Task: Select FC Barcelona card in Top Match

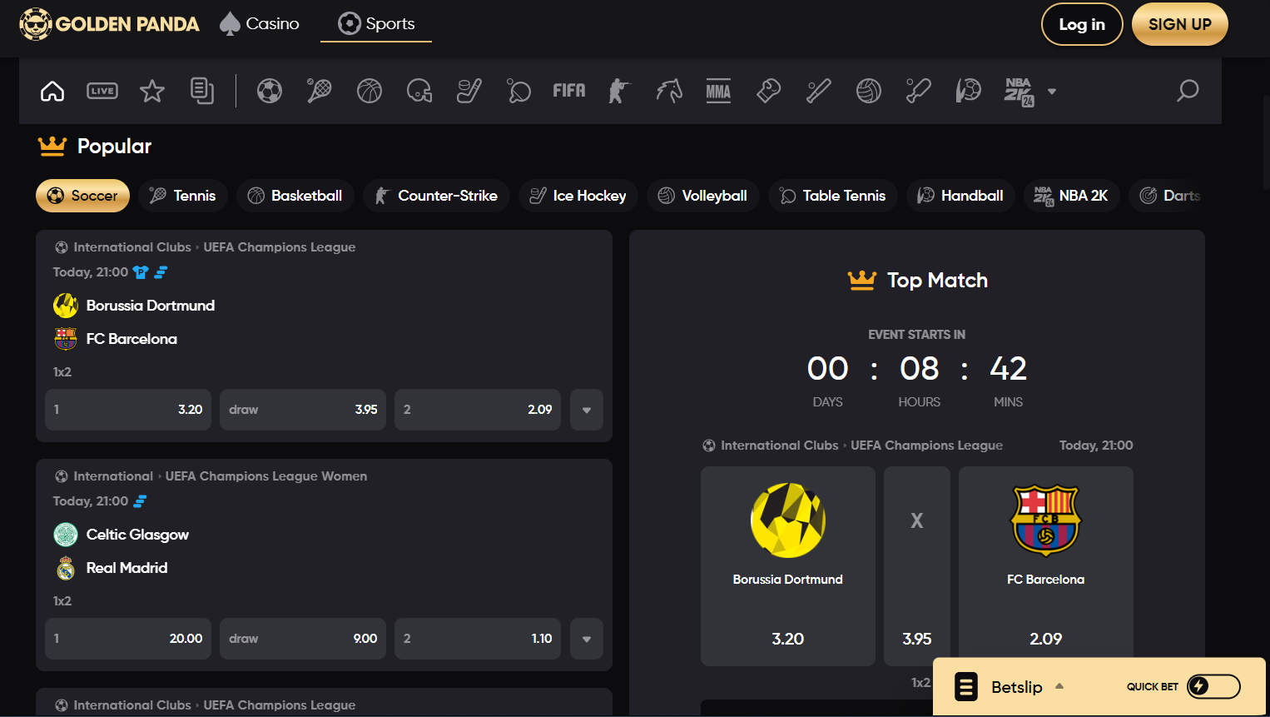Action: coord(1046,566)
